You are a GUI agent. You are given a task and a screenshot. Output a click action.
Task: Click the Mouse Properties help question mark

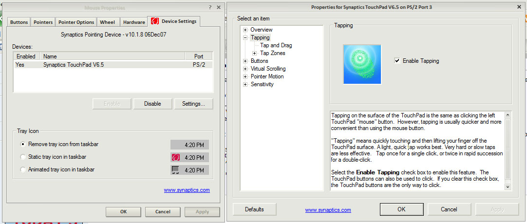(x=210, y=7)
